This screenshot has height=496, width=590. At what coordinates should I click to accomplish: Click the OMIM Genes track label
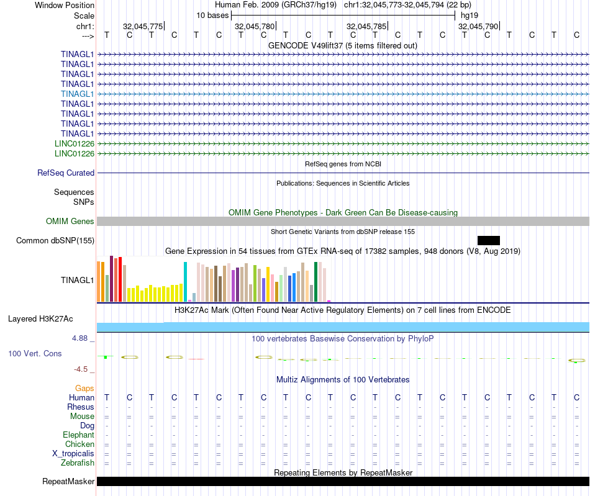[x=70, y=221]
